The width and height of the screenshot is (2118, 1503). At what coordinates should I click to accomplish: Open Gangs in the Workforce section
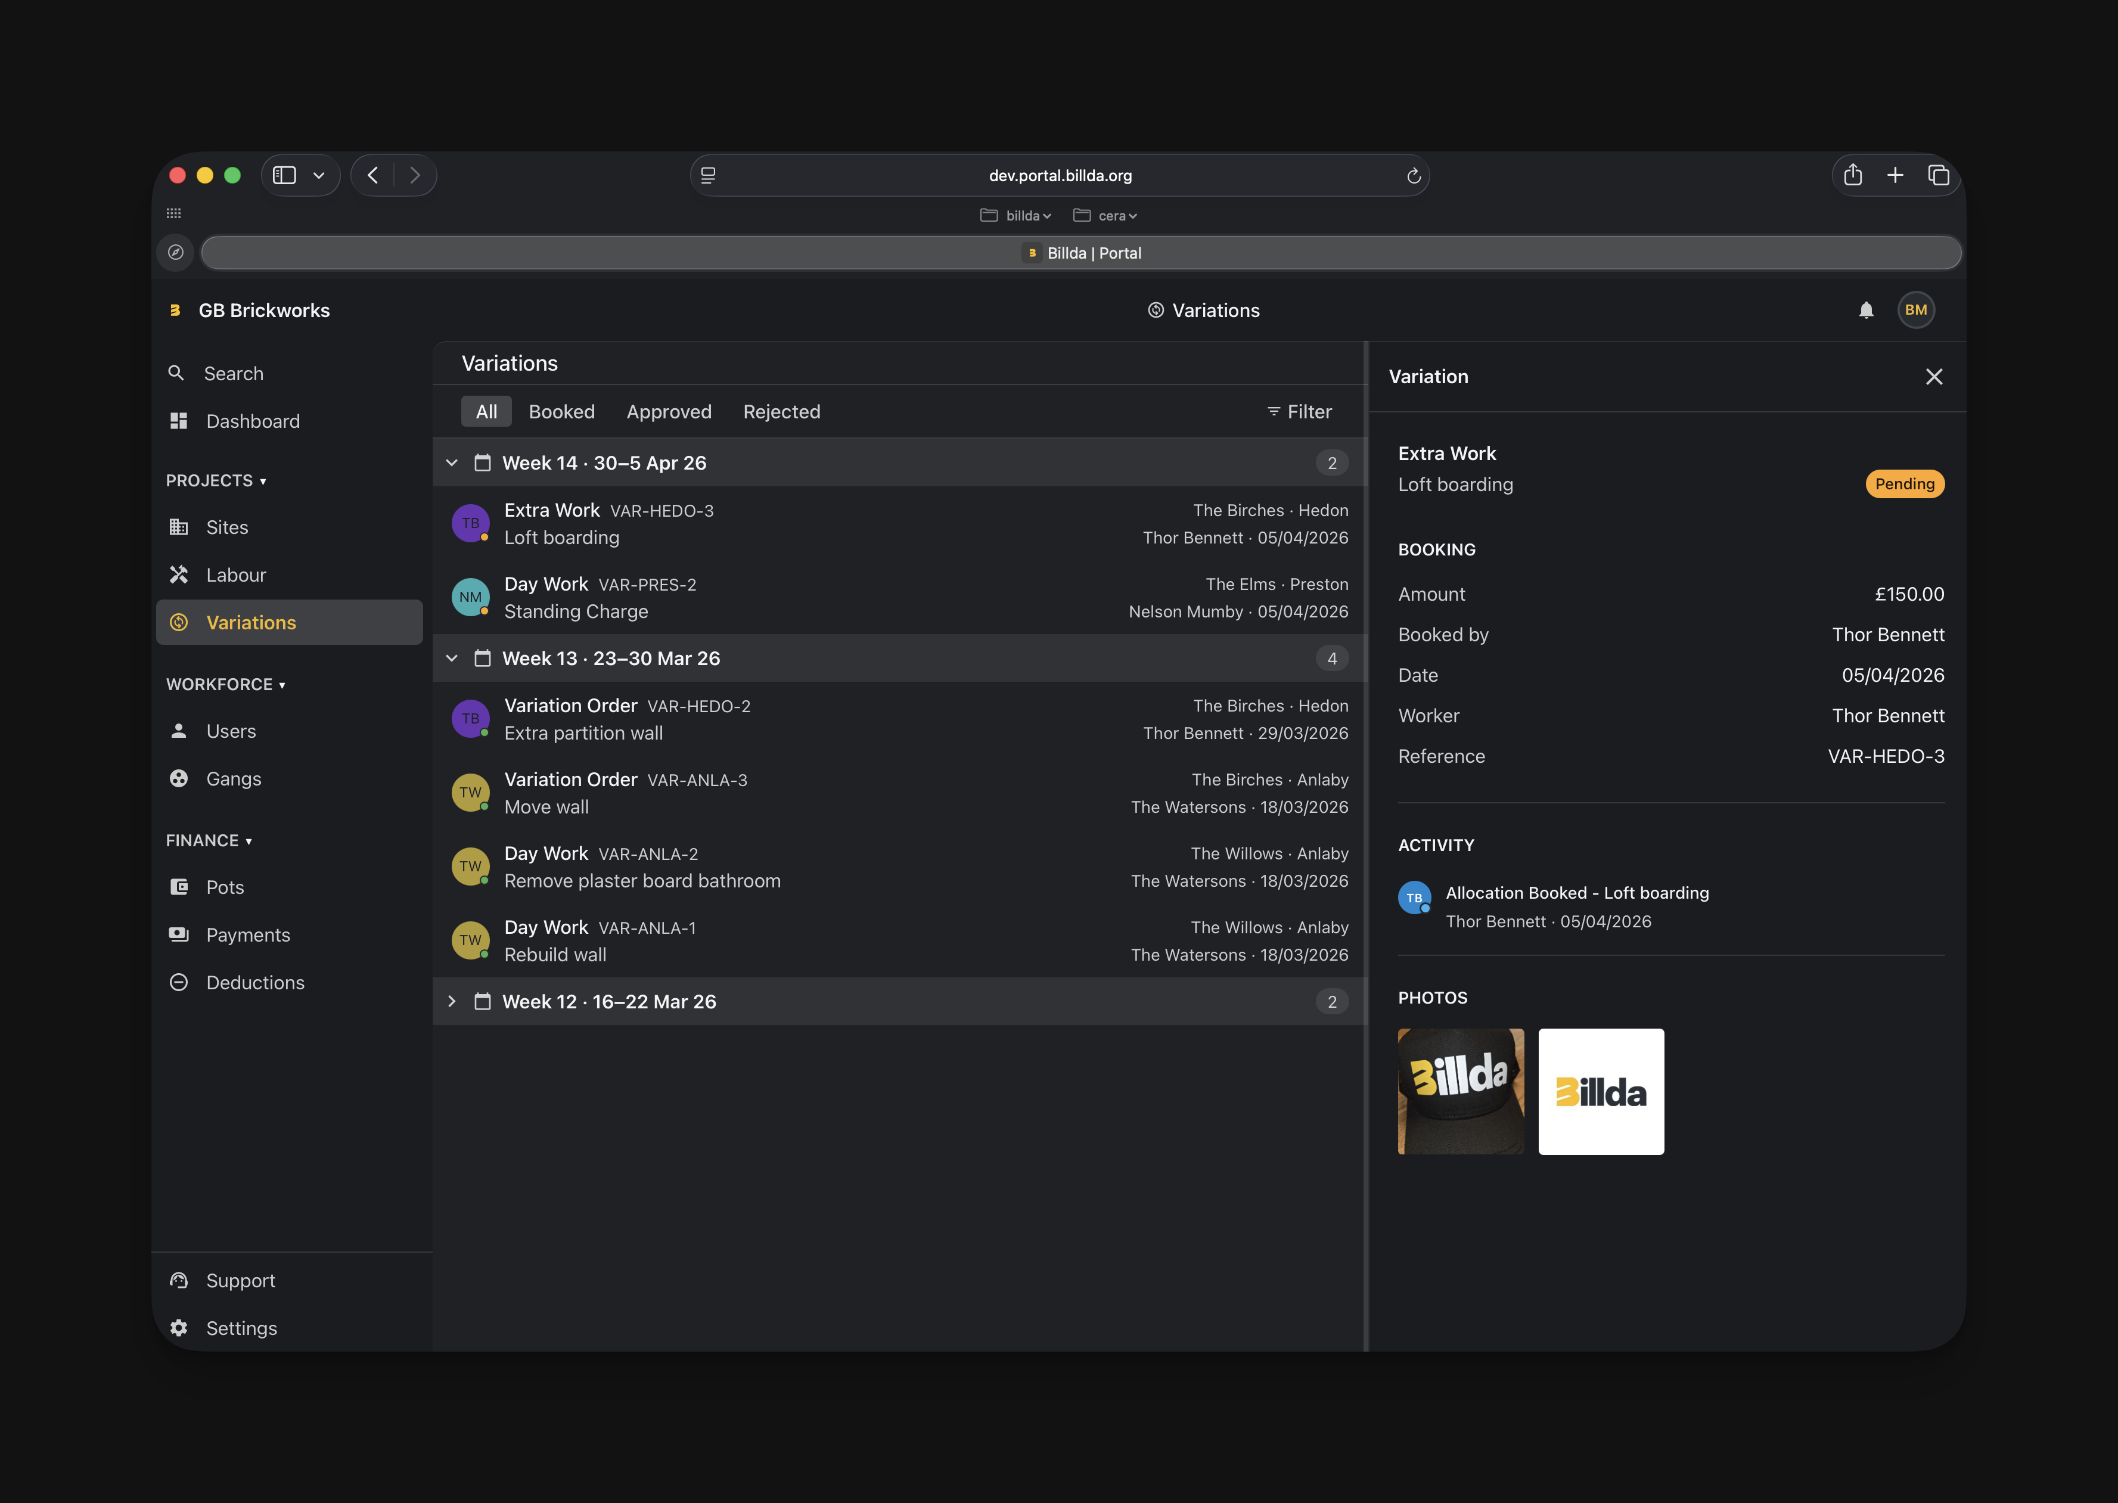233,778
